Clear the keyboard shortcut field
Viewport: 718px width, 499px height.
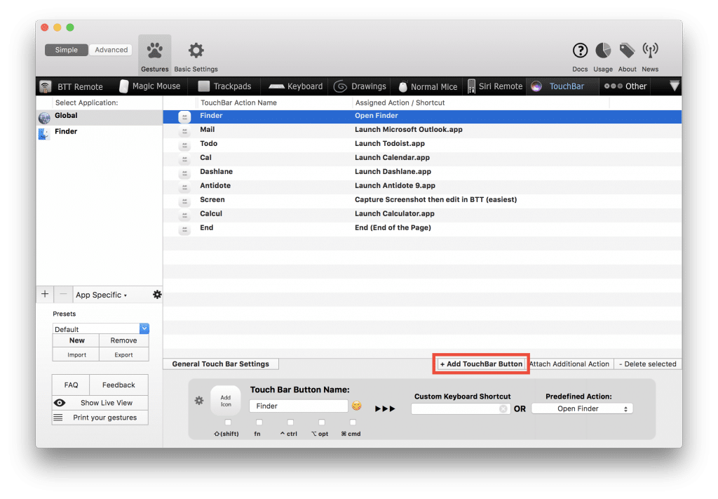pyautogui.click(x=503, y=408)
